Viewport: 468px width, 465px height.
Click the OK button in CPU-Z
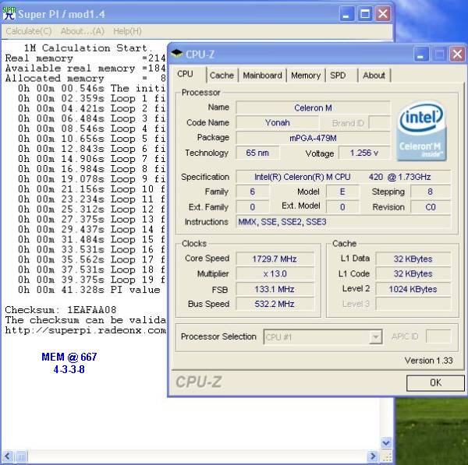pyautogui.click(x=435, y=382)
